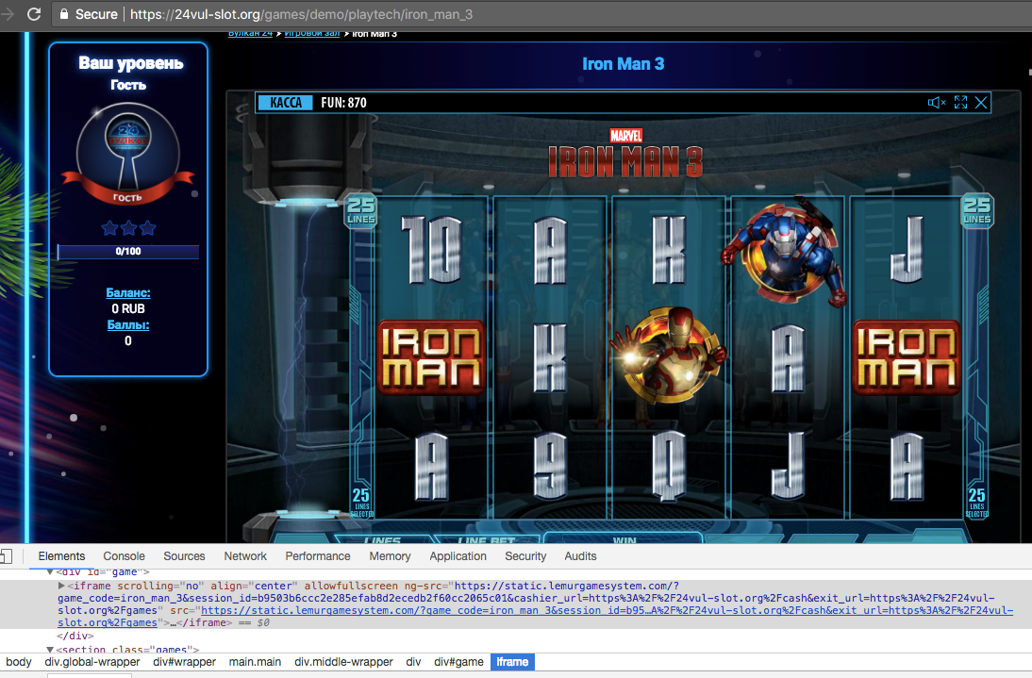1032x678 pixels.
Task: Click the right top 25 LINES badge
Action: pos(976,211)
